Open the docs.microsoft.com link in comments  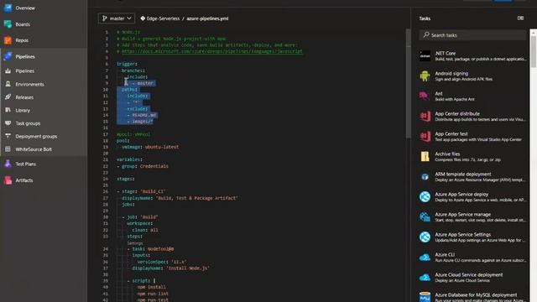coord(212,51)
